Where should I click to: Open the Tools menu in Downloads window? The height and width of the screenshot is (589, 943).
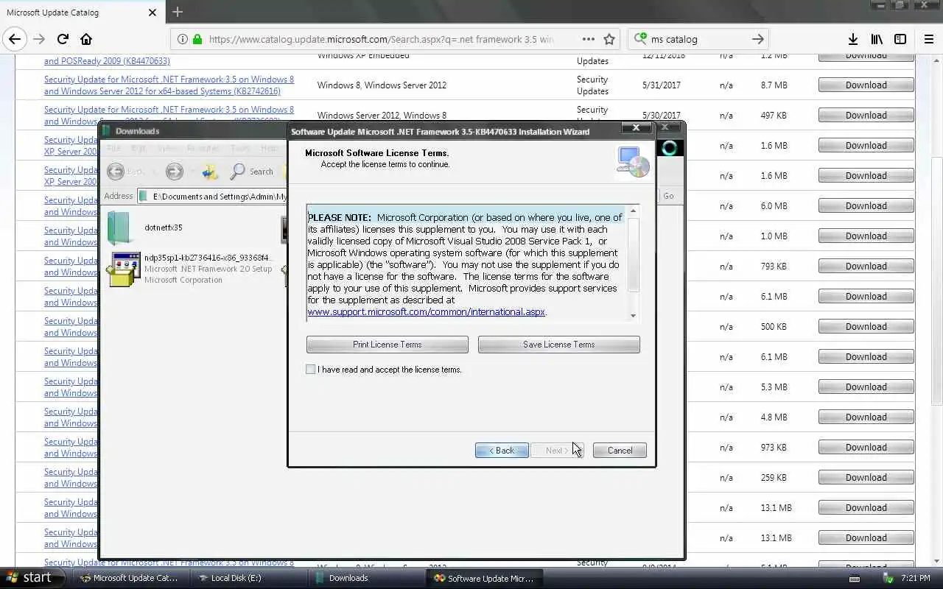point(240,148)
